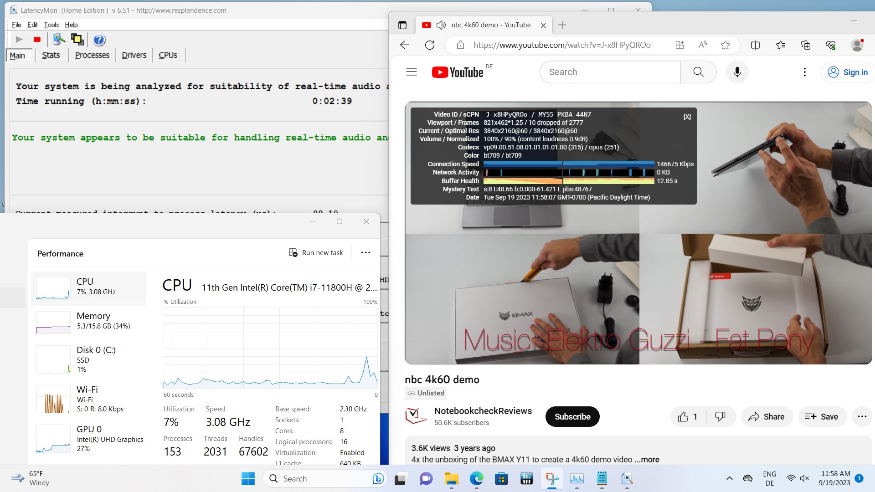Open YouTube hamburger guide menu
Image resolution: width=875 pixels, height=492 pixels.
412,72
